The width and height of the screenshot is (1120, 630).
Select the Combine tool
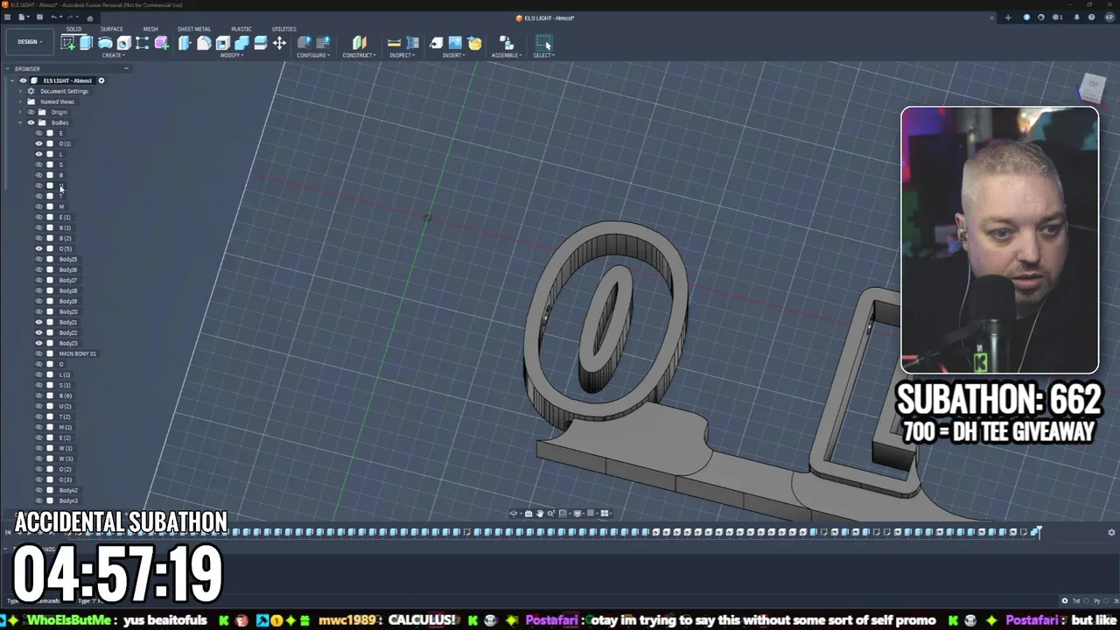tap(241, 43)
